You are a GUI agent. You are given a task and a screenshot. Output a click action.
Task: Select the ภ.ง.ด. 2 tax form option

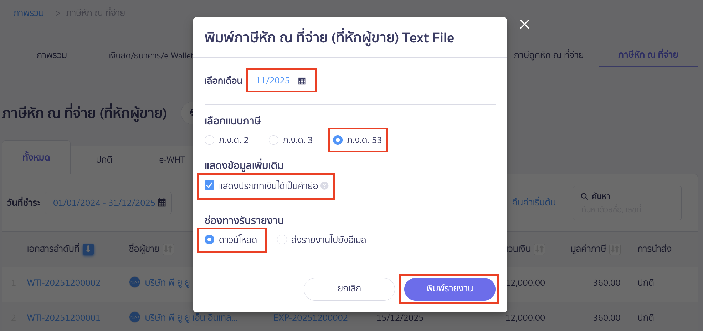click(209, 140)
